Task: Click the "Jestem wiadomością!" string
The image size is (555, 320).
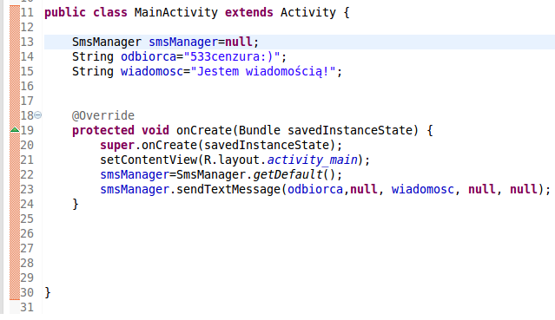Action: point(263,71)
